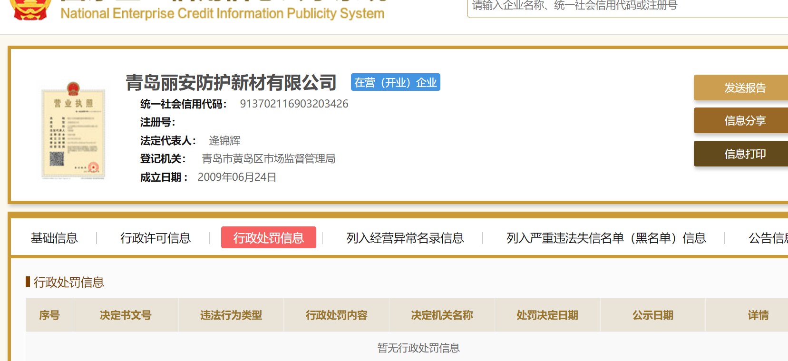Viewport: 788px width, 361px height.
Task: Click the 处罚决定日期 column header
Action: pos(547,315)
